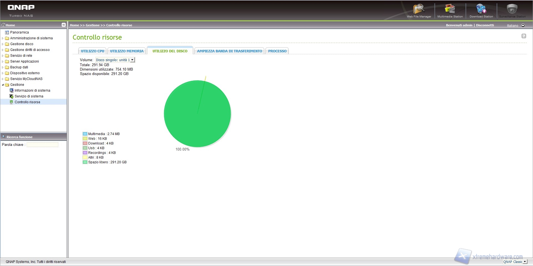Click Informazioni di sistema monitor icon
This screenshot has width=533, height=266.
(11, 91)
